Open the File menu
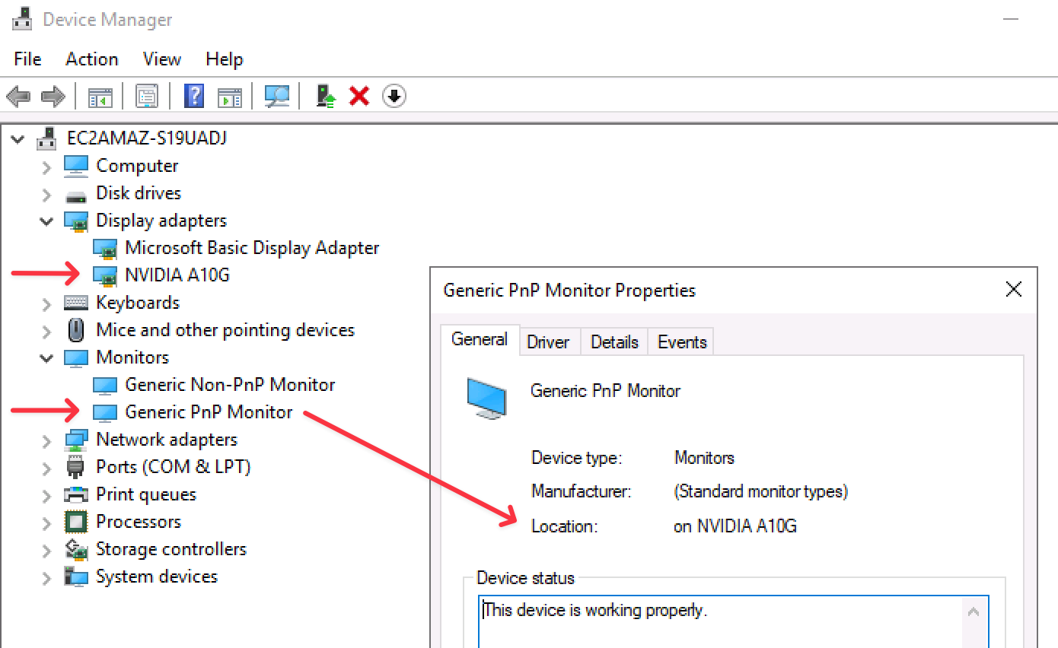This screenshot has width=1058, height=648. (27, 59)
